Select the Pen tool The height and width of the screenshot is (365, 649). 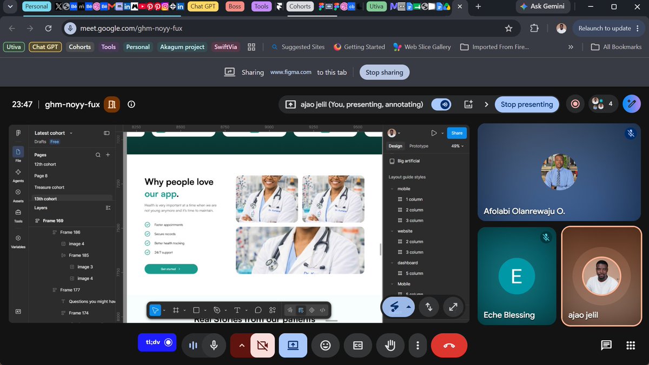coord(217,310)
